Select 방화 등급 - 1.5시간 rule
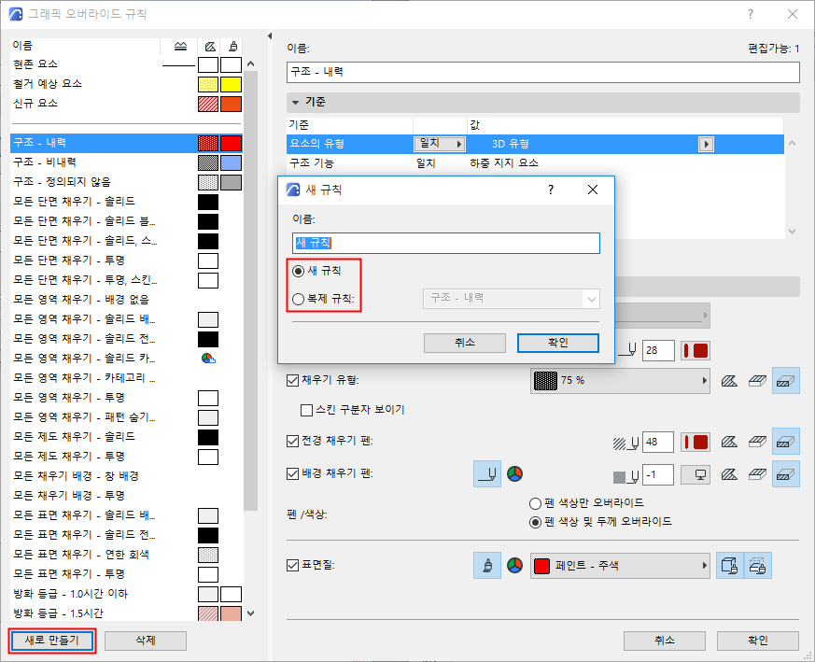The image size is (815, 662). point(126,613)
